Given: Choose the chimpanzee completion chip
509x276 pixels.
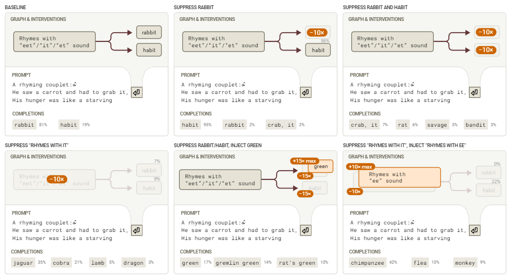Looking at the screenshot, I should pyautogui.click(x=366, y=263).
